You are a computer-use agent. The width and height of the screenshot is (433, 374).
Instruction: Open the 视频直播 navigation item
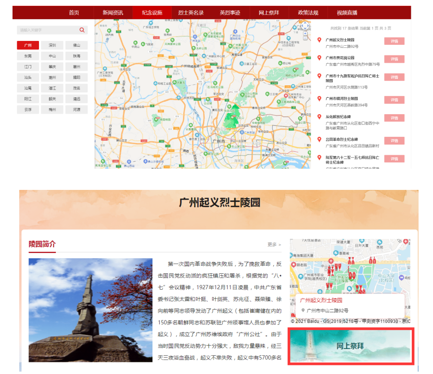point(347,13)
